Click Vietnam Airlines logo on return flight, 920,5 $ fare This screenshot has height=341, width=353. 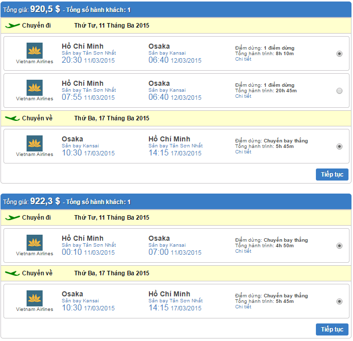[x=35, y=143]
